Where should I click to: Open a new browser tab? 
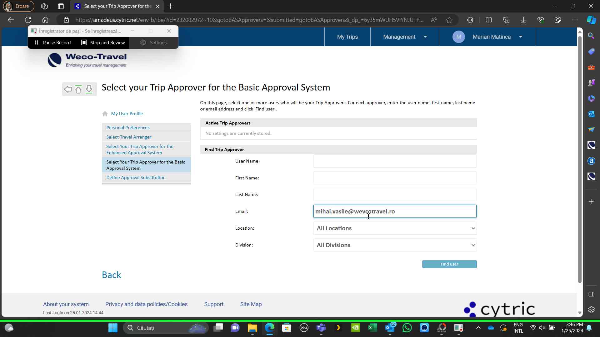(171, 6)
